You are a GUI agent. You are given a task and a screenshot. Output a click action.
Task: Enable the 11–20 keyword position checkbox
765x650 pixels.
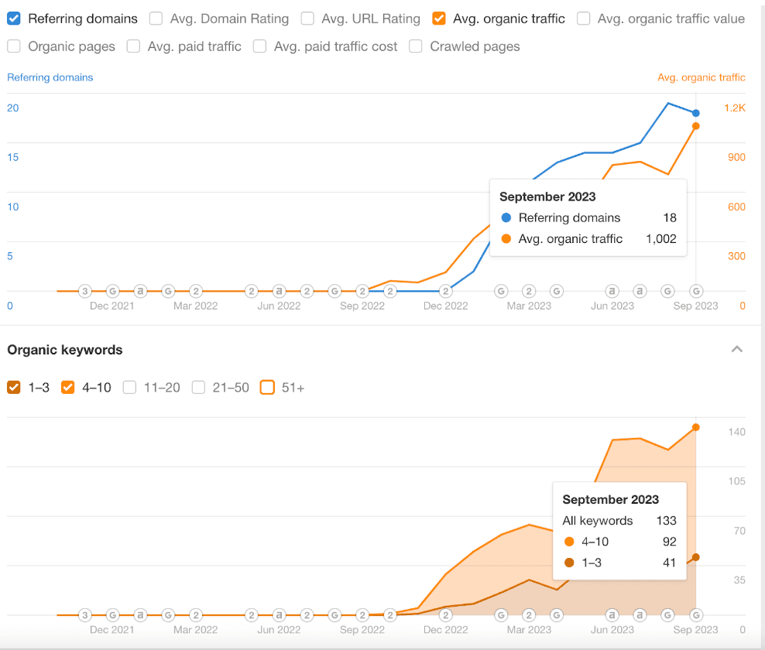[x=129, y=387]
